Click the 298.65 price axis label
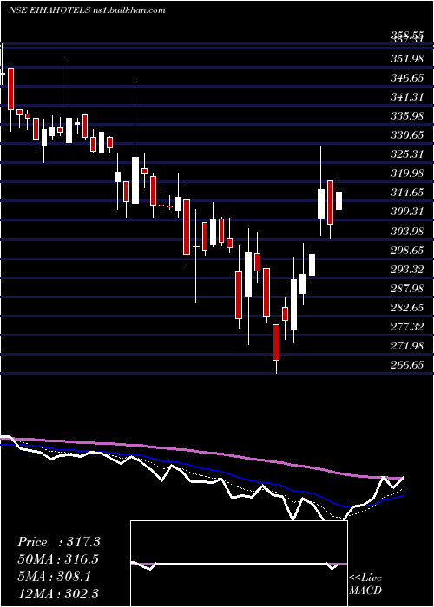Screen dimensions: 434x607 point(407,251)
